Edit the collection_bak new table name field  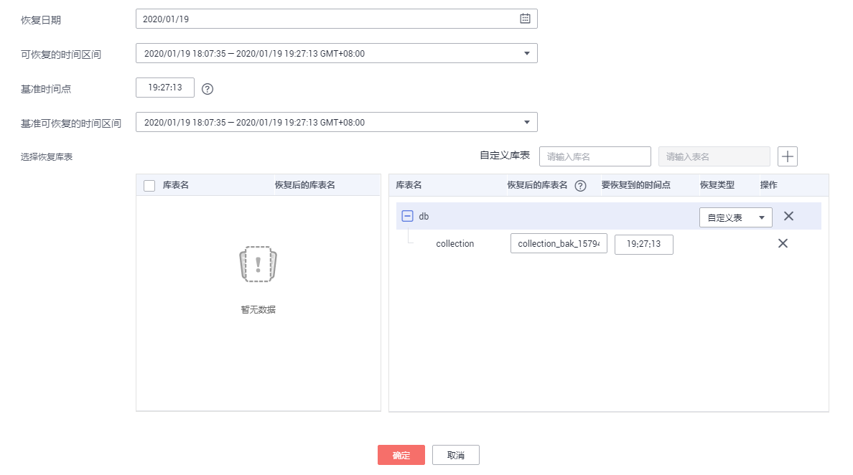[559, 243]
